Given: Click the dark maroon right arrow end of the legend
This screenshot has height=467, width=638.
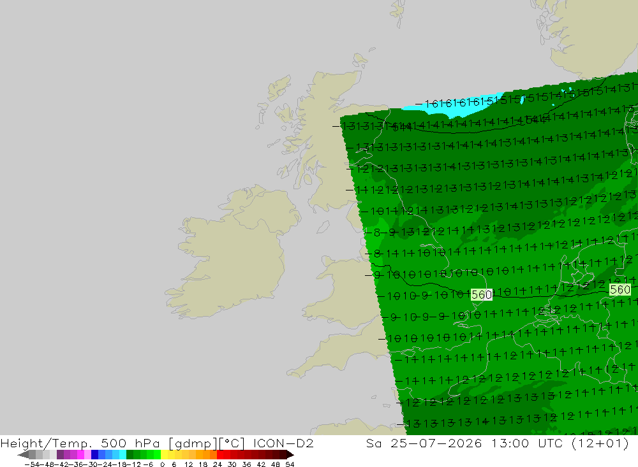Looking at the screenshot, I should (290, 455).
